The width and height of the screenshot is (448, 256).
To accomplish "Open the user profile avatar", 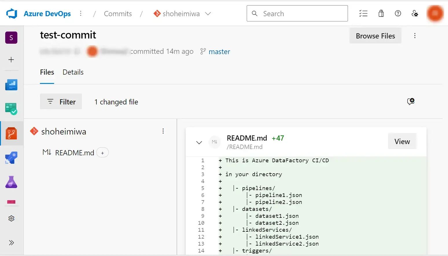I will tap(435, 13).
